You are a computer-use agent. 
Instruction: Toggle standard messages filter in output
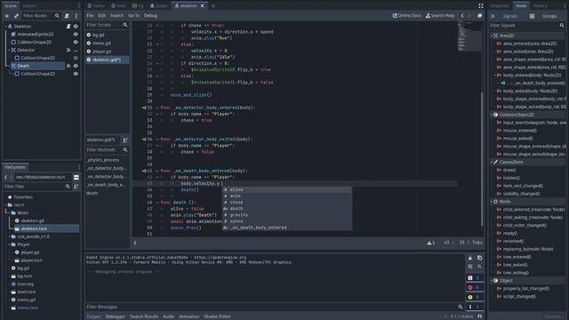point(474,278)
